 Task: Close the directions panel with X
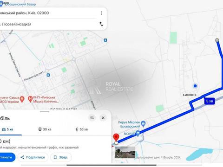(103, 118)
